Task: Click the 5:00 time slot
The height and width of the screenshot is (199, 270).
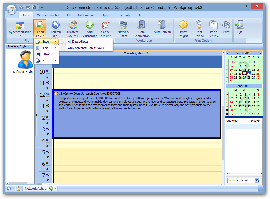Action: point(138,152)
